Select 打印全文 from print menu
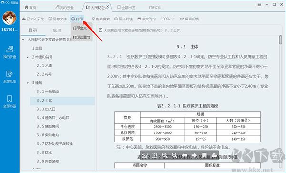Image resolution: width=286 pixels, height=173 pixels. tap(80, 28)
